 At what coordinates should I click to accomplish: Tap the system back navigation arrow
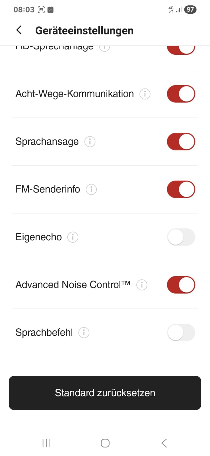[164, 443]
